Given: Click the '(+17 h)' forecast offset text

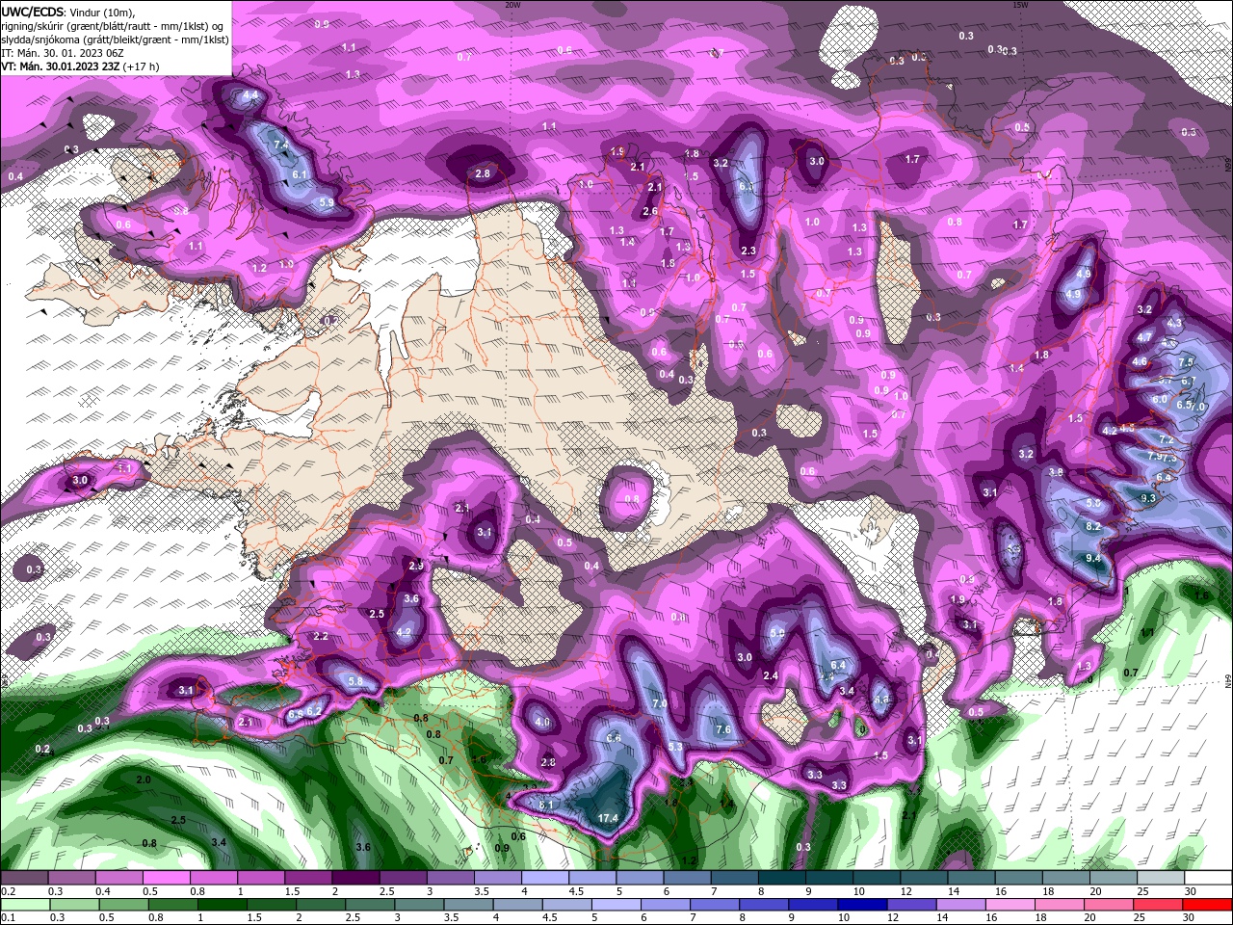Looking at the screenshot, I should [x=142, y=66].
